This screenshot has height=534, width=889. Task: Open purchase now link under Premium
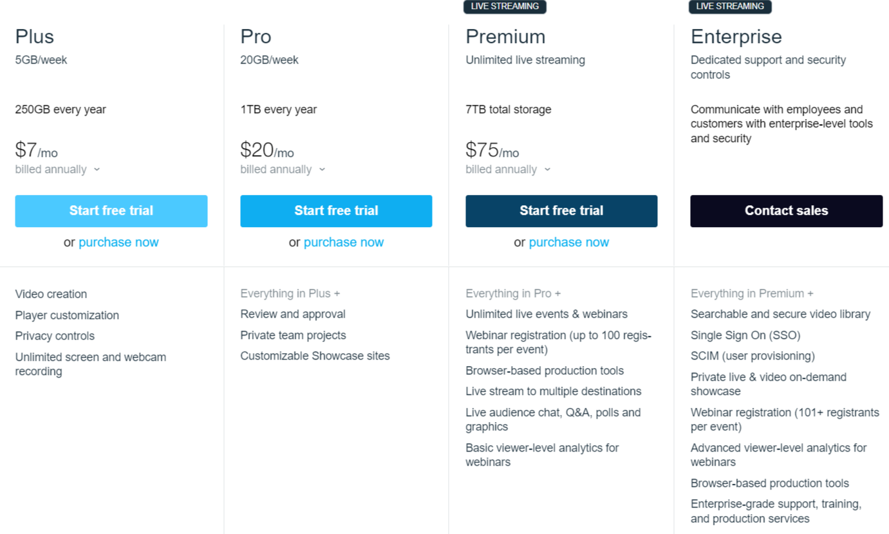point(569,243)
